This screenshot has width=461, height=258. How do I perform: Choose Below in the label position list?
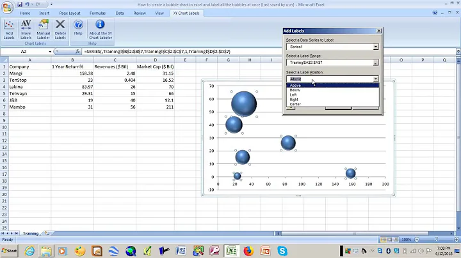pos(333,90)
